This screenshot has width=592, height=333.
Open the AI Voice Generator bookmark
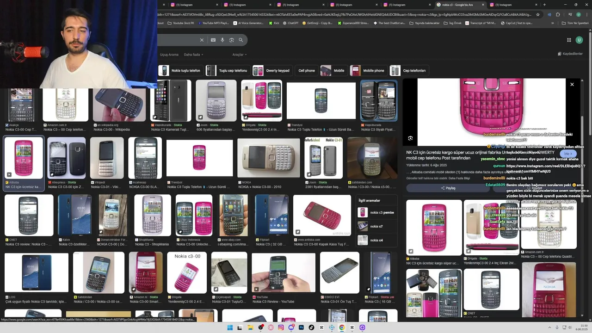(x=248, y=23)
